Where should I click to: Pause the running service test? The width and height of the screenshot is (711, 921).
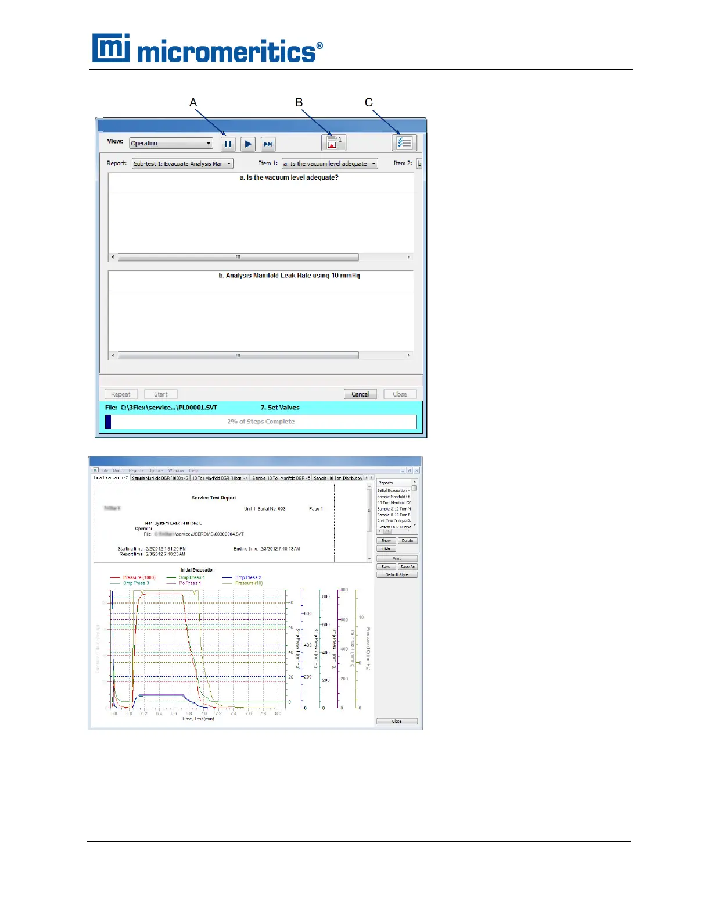tap(228, 144)
